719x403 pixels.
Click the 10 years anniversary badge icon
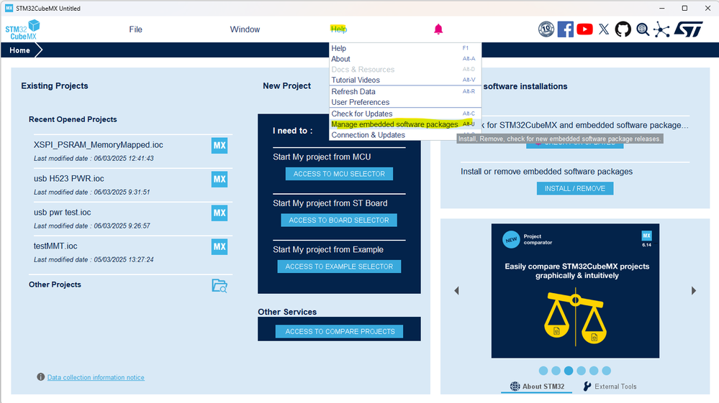click(x=546, y=29)
